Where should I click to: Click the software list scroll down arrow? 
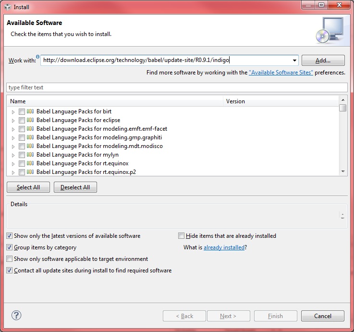[x=343, y=172]
